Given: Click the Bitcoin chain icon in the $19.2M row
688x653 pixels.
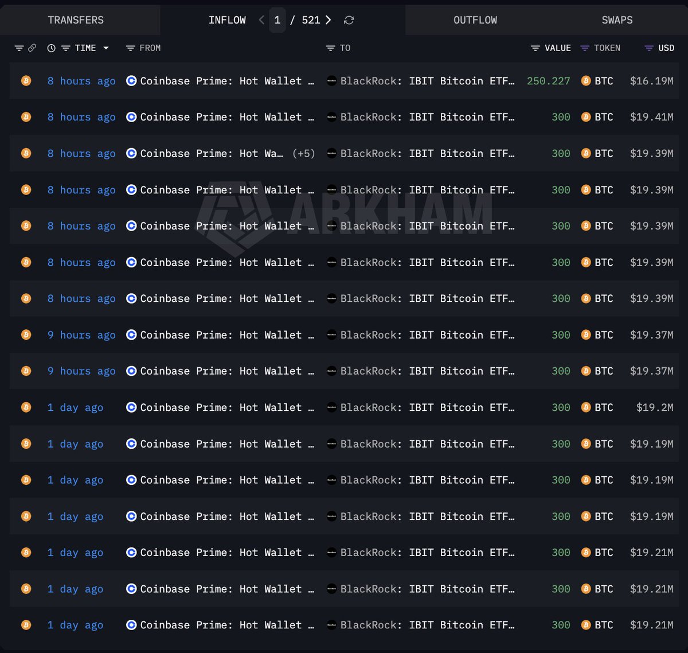Looking at the screenshot, I should (x=26, y=407).
